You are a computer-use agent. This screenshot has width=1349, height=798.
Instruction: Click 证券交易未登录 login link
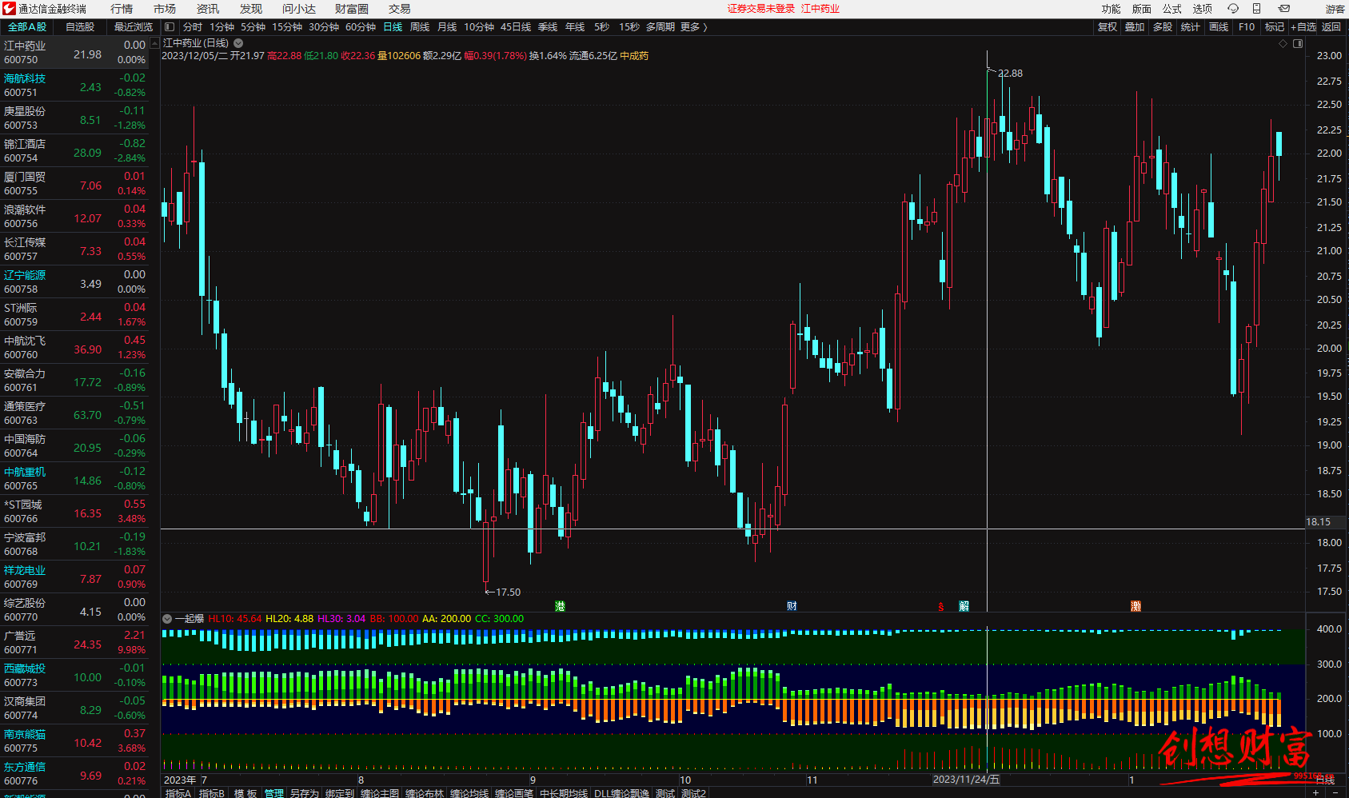[760, 9]
